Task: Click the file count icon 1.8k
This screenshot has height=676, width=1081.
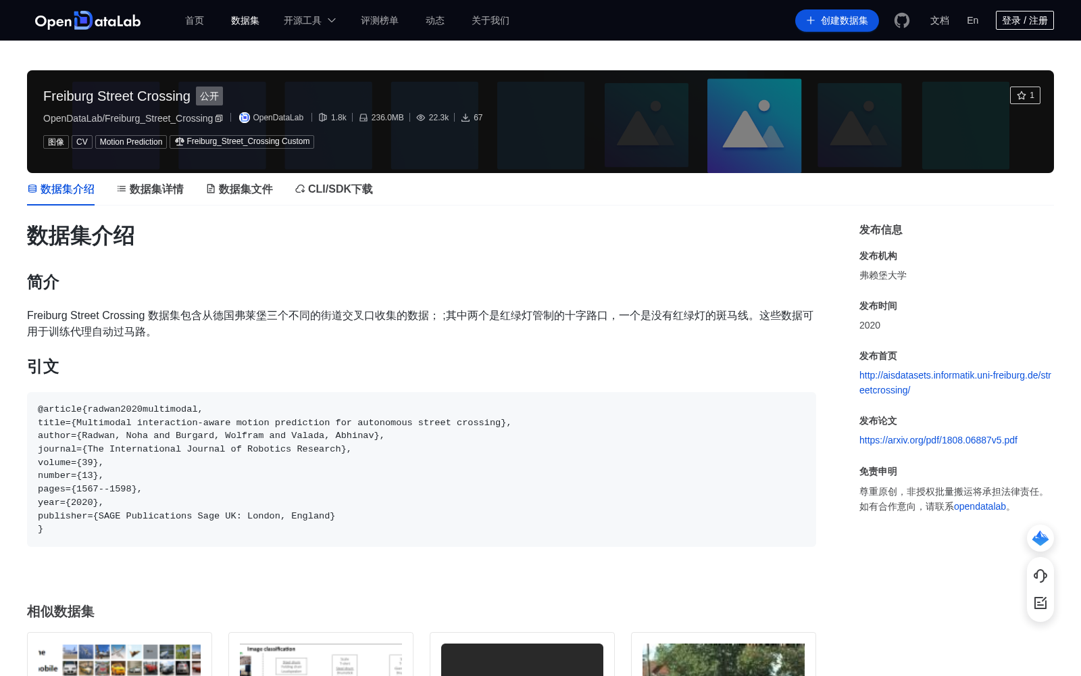Action: tap(323, 118)
